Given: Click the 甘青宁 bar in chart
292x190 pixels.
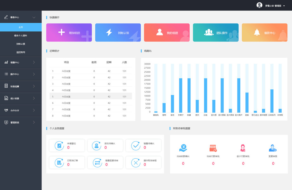Looking at the screenshot, I should pos(181,95).
